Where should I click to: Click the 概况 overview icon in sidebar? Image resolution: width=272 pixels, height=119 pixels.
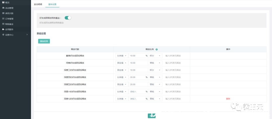pyautogui.click(x=3, y=3)
